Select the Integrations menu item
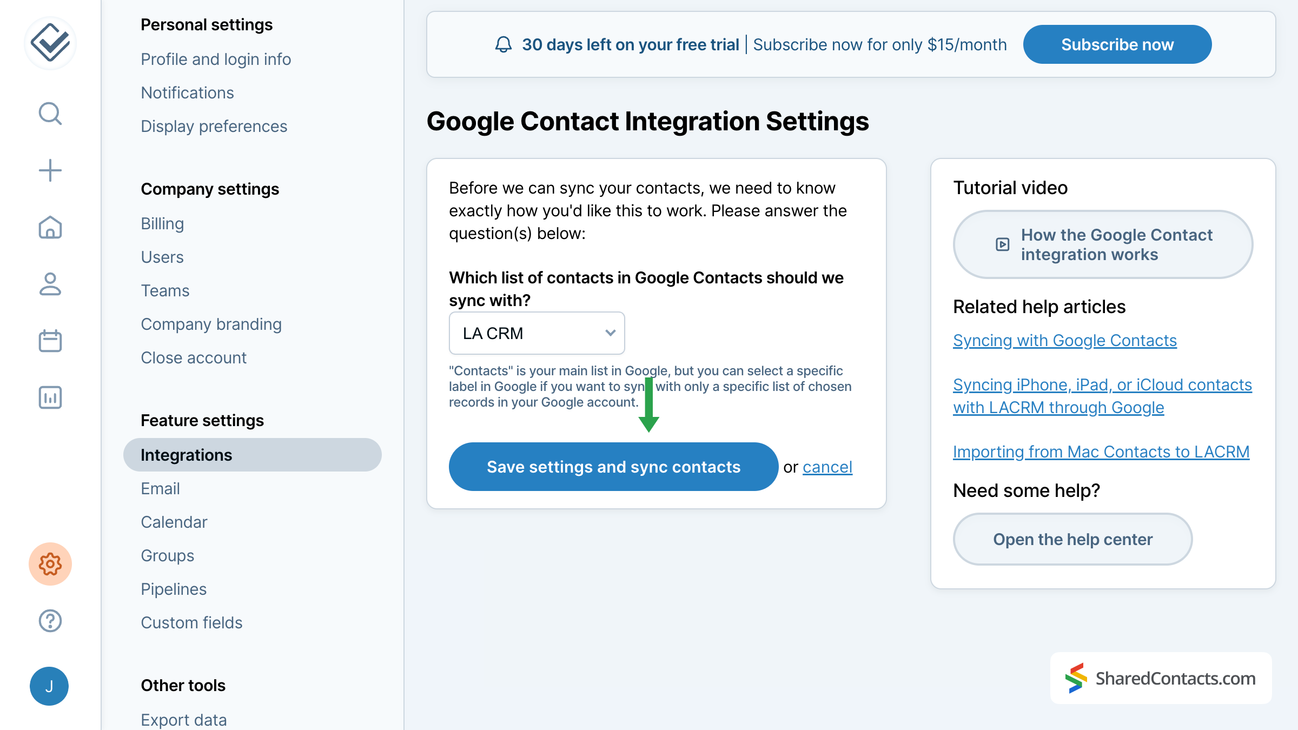 252,455
